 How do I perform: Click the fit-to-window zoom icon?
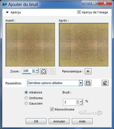[x=44, y=71]
